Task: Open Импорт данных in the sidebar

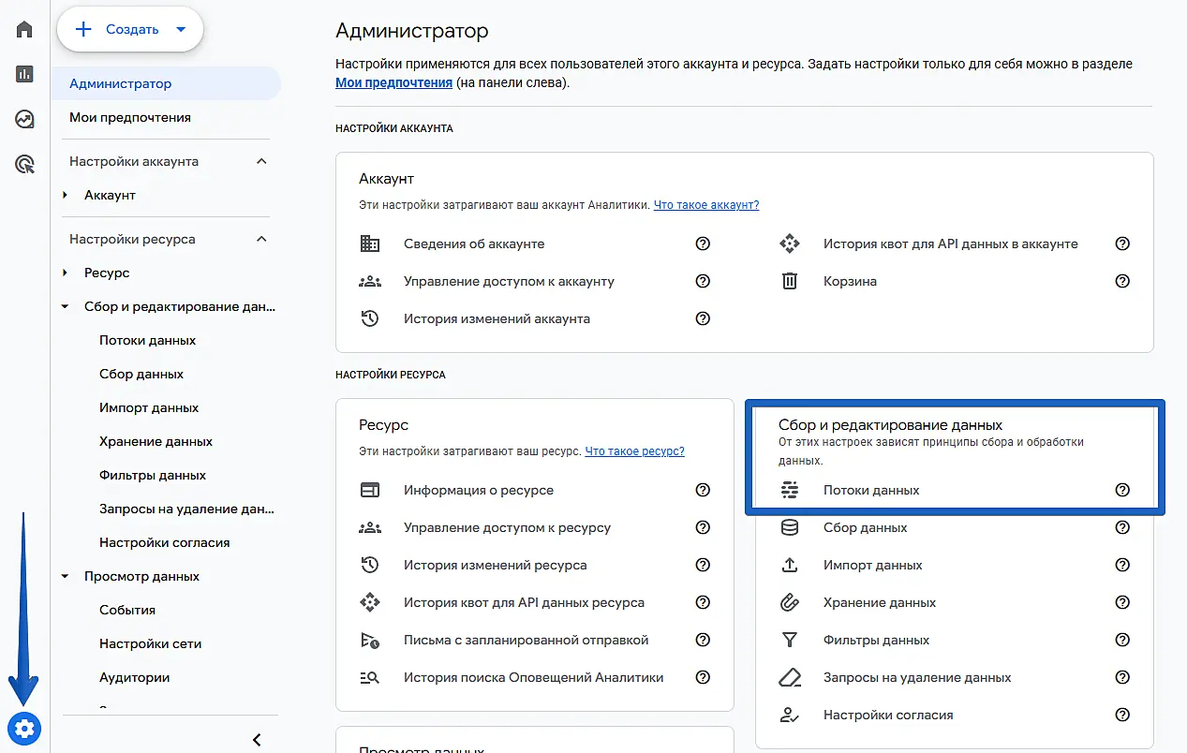Action: [x=149, y=407]
